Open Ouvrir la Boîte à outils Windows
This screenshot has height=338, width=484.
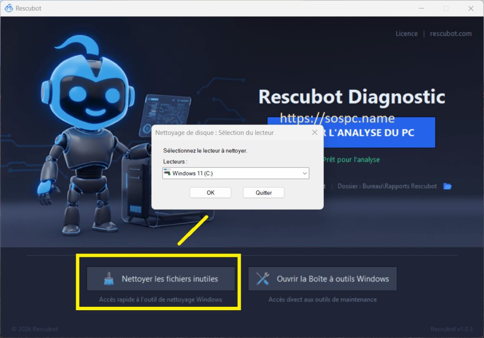coord(322,279)
